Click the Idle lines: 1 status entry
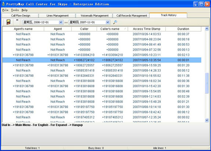 (x=160, y=148)
